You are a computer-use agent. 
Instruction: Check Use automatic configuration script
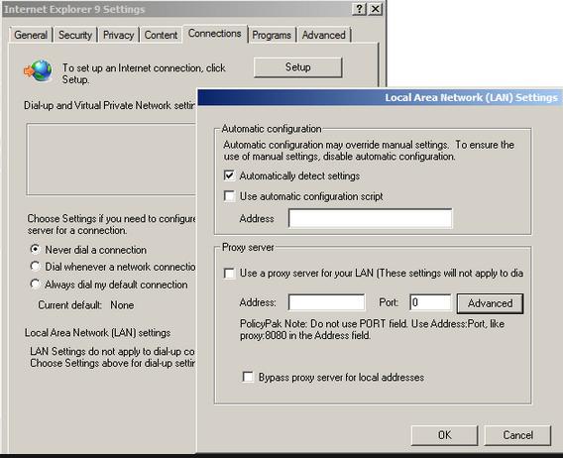(x=229, y=196)
